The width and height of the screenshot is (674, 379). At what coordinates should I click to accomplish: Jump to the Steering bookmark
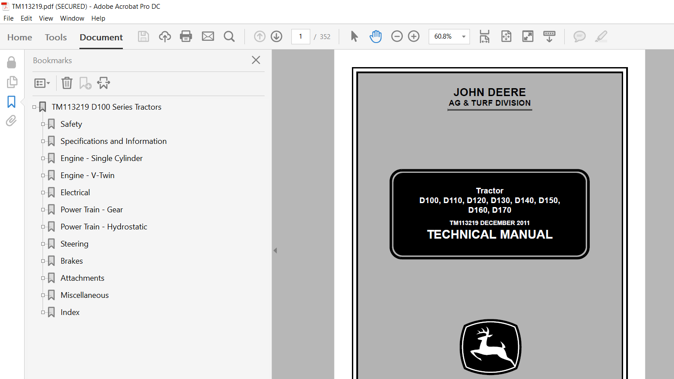75,244
